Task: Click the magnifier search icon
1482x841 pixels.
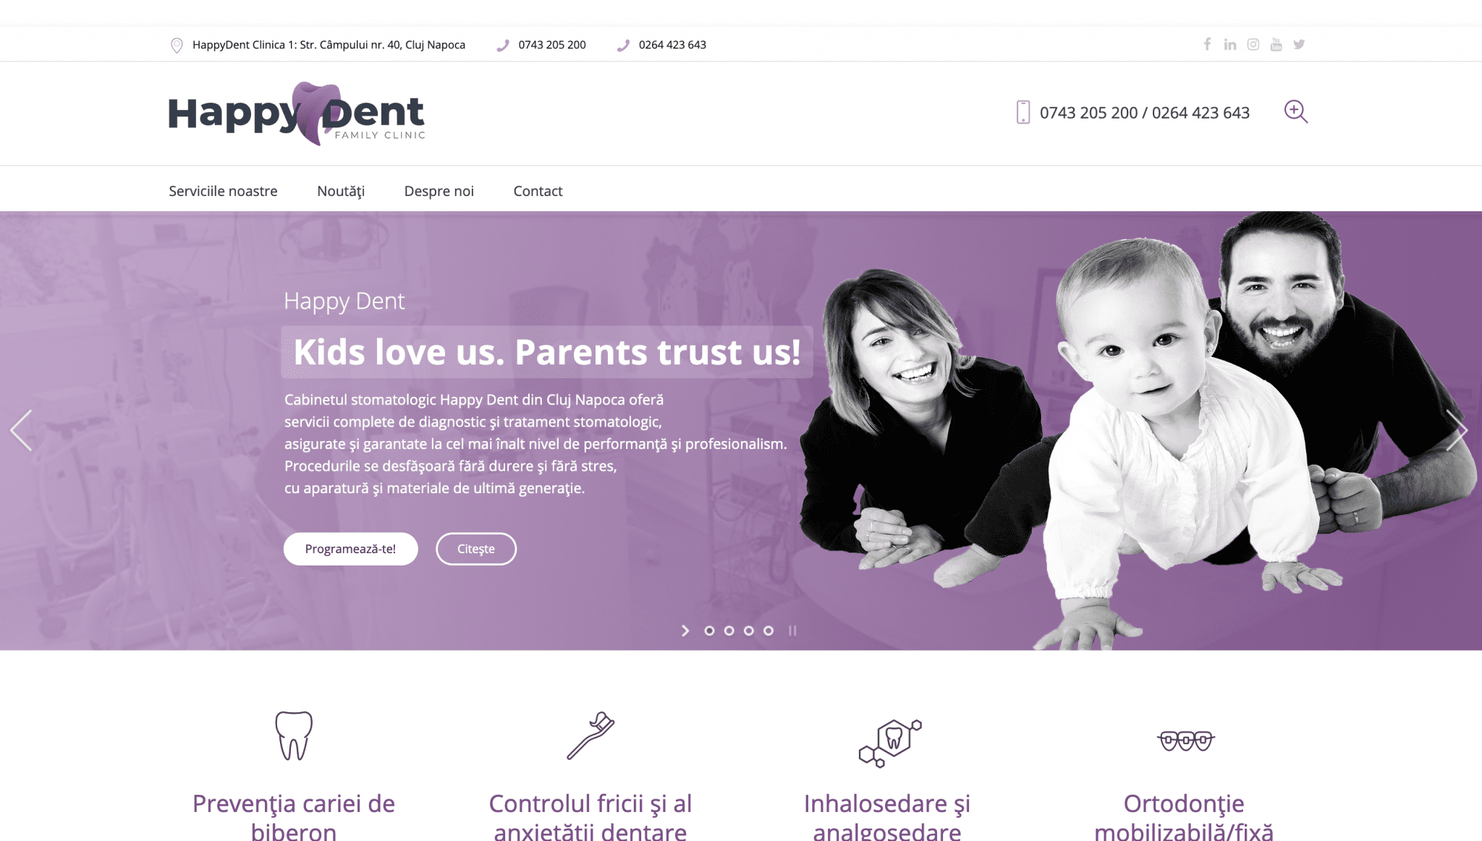Action: (x=1296, y=112)
